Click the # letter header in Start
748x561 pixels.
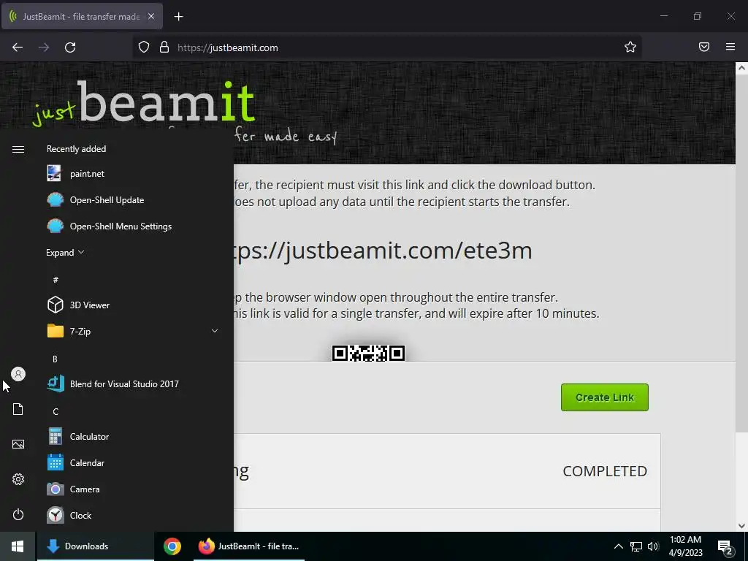56,280
